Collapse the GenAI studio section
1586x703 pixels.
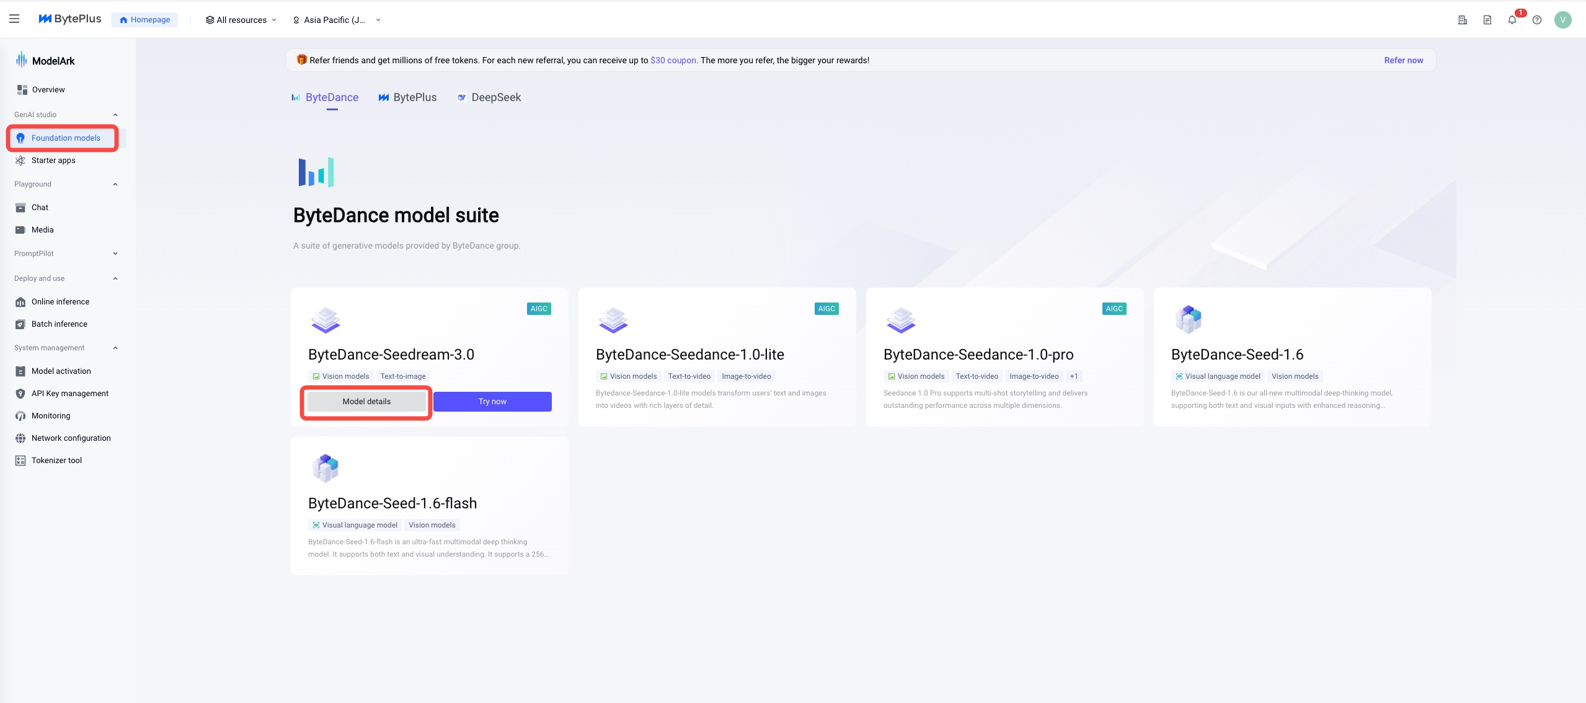pos(115,115)
